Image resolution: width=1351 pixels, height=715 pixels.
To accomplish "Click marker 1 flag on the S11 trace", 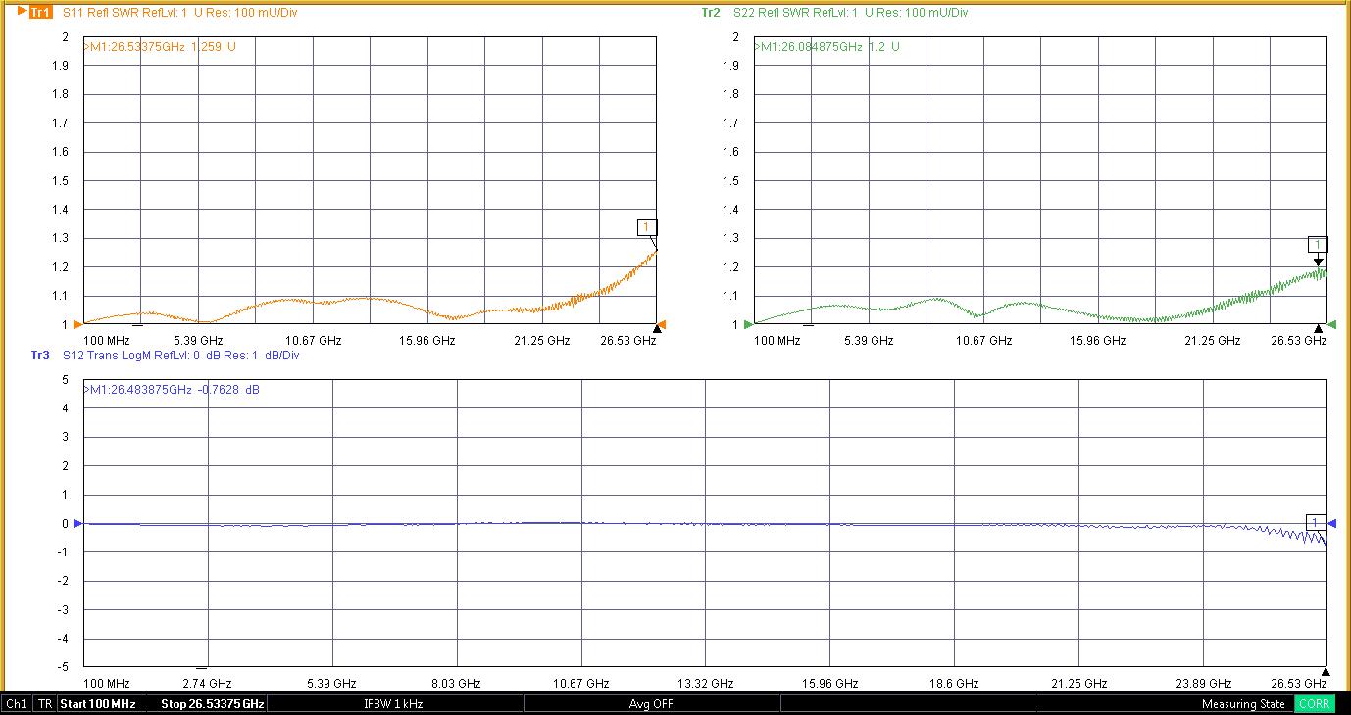I will coord(646,227).
